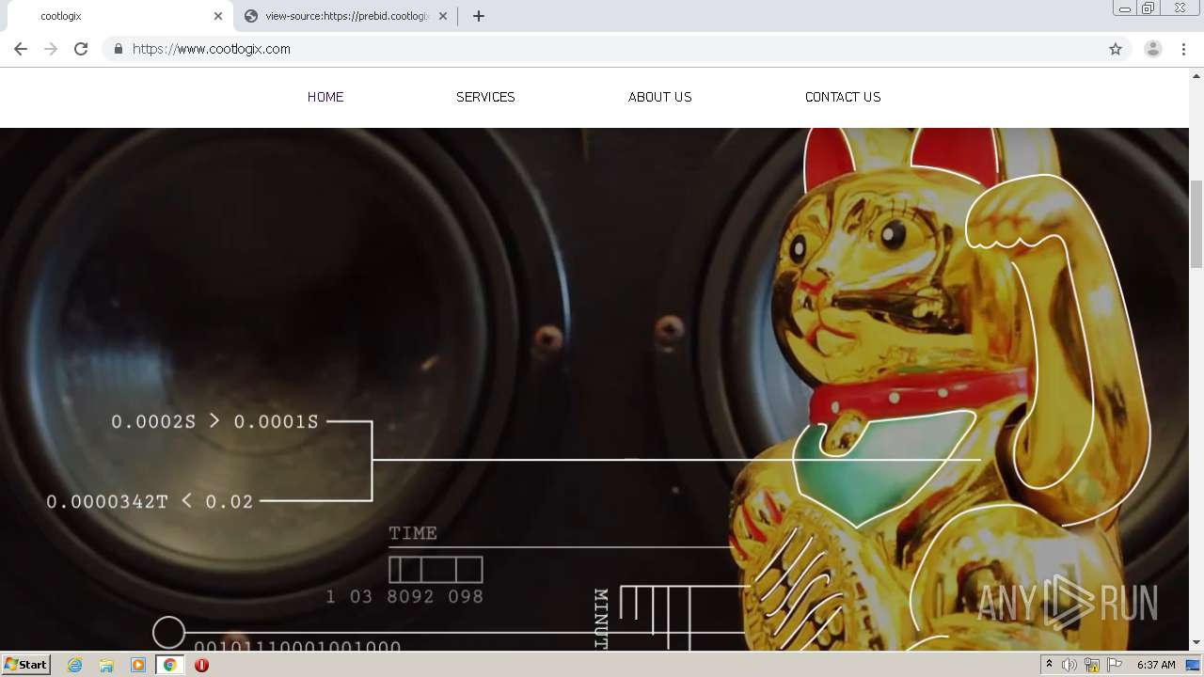Open the Chrome profile avatar
1204x677 pixels.
1153,49
